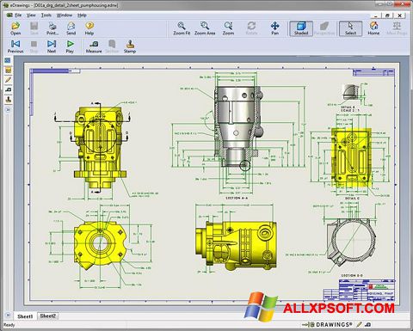Click the Home view icon
The image size is (413, 331).
pyautogui.click(x=373, y=28)
